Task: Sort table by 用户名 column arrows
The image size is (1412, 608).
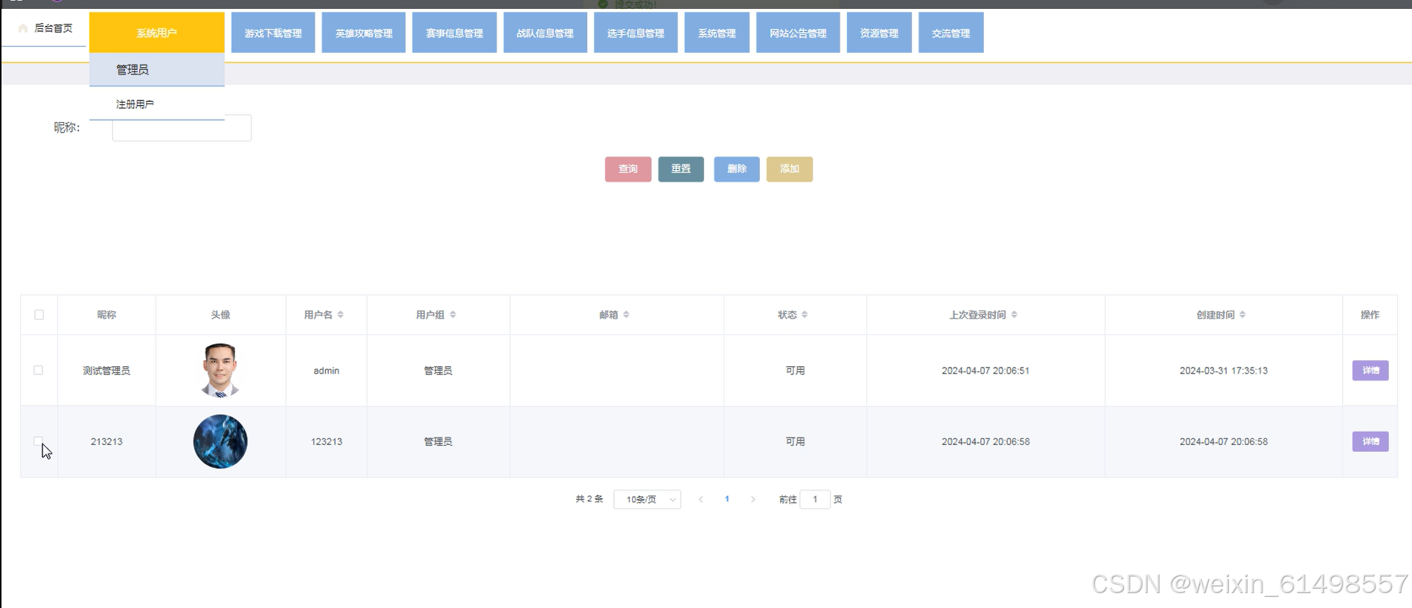Action: pos(340,315)
